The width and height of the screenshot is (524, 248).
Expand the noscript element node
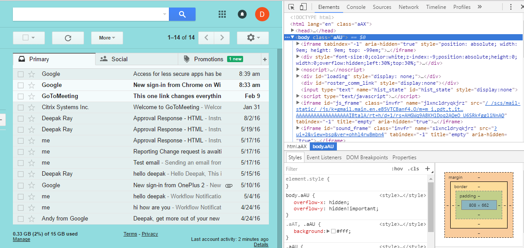tap(298, 70)
